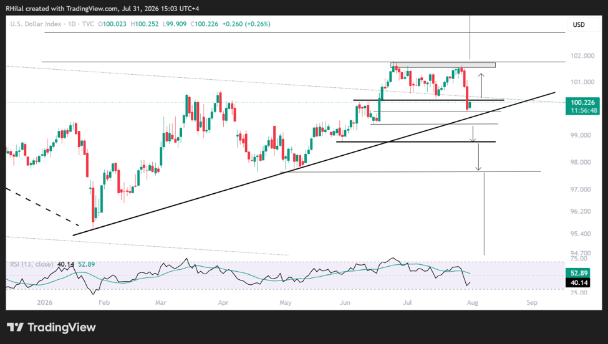Click the 95.400 price axis label
Image resolution: width=608 pixels, height=344 pixels.
(x=581, y=234)
